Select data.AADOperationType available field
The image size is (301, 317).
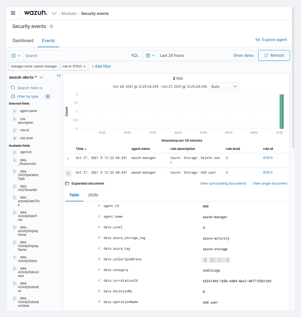pos(28,175)
